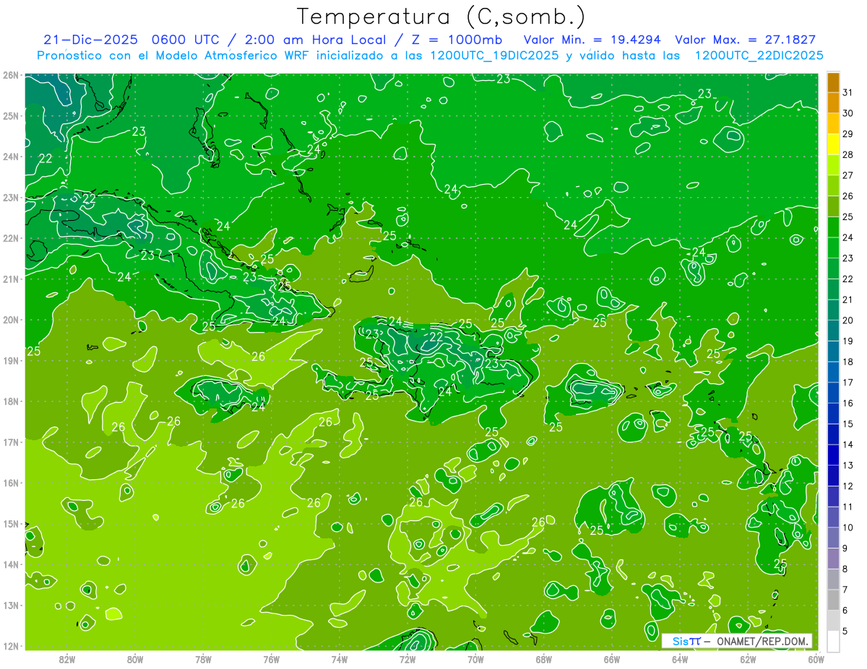Screen dimensions: 867x669
Task: Click the '80W' longitude axis label
Action: click(135, 659)
